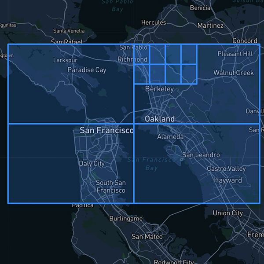Click the Daly City label
The height and width of the screenshot is (264, 264).
[x=92, y=164]
